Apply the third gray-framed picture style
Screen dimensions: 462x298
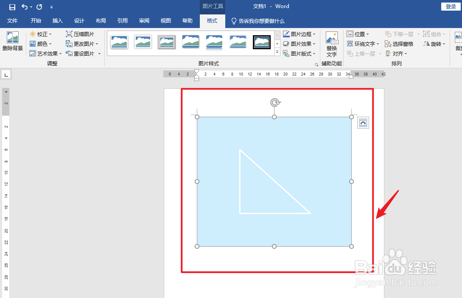(x=167, y=42)
